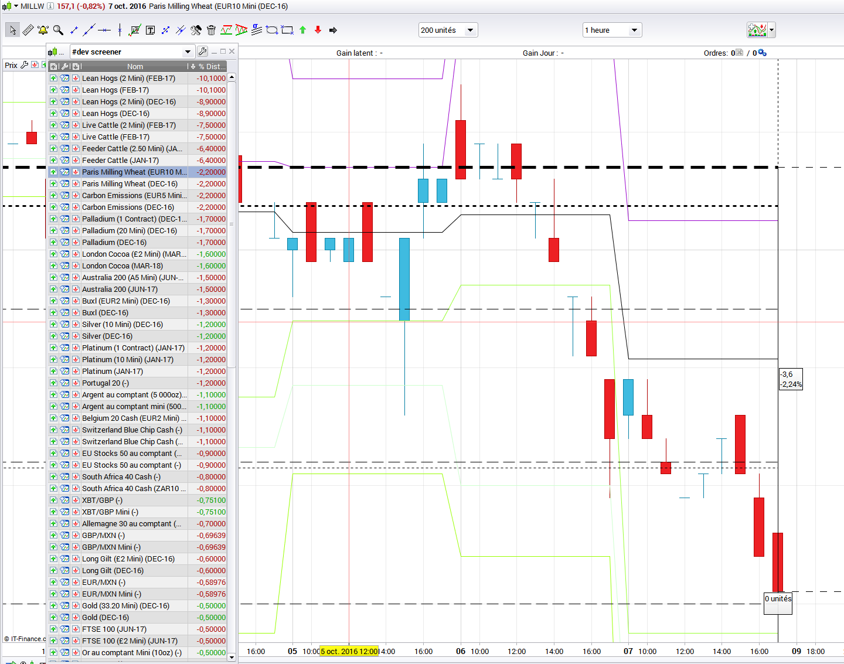Open the indicators and trading systems button
Viewport: 844px width, 664px height.
point(757,30)
